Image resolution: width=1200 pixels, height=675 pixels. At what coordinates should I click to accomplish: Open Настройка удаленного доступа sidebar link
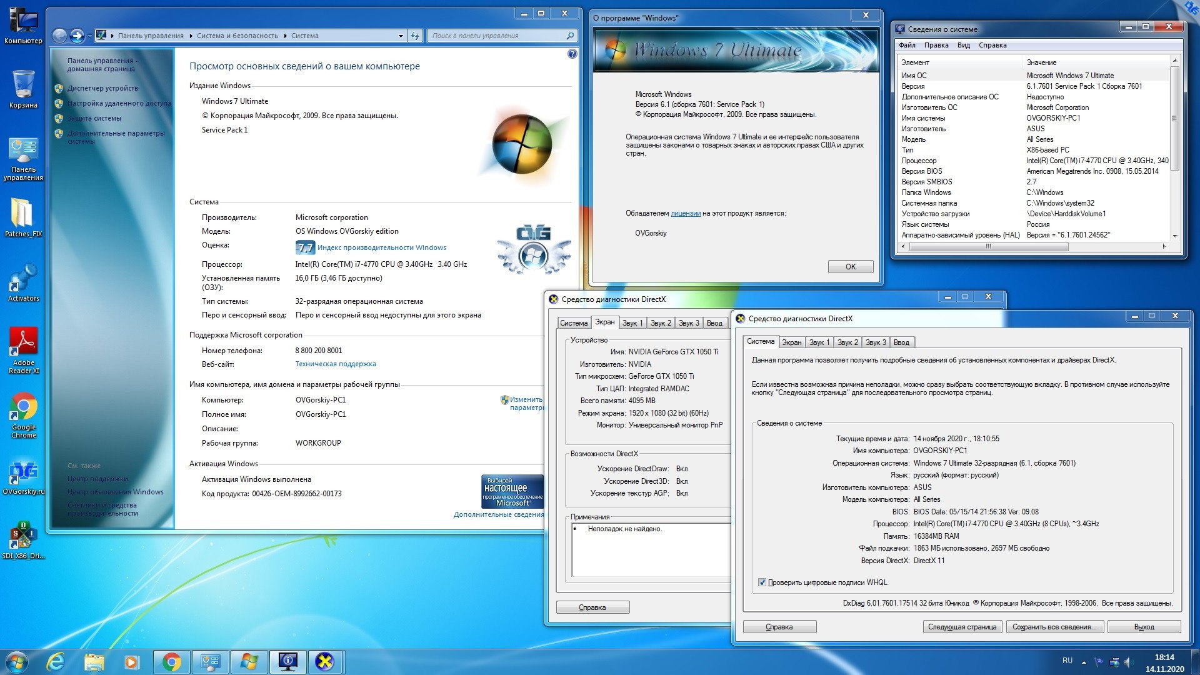coord(119,103)
